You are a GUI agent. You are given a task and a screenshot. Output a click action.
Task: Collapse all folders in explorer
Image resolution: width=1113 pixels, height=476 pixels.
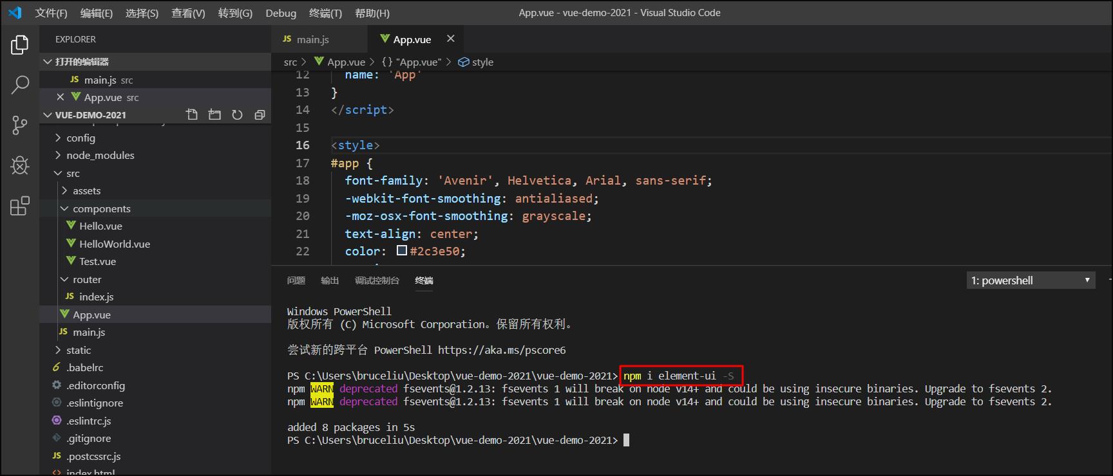click(x=260, y=114)
